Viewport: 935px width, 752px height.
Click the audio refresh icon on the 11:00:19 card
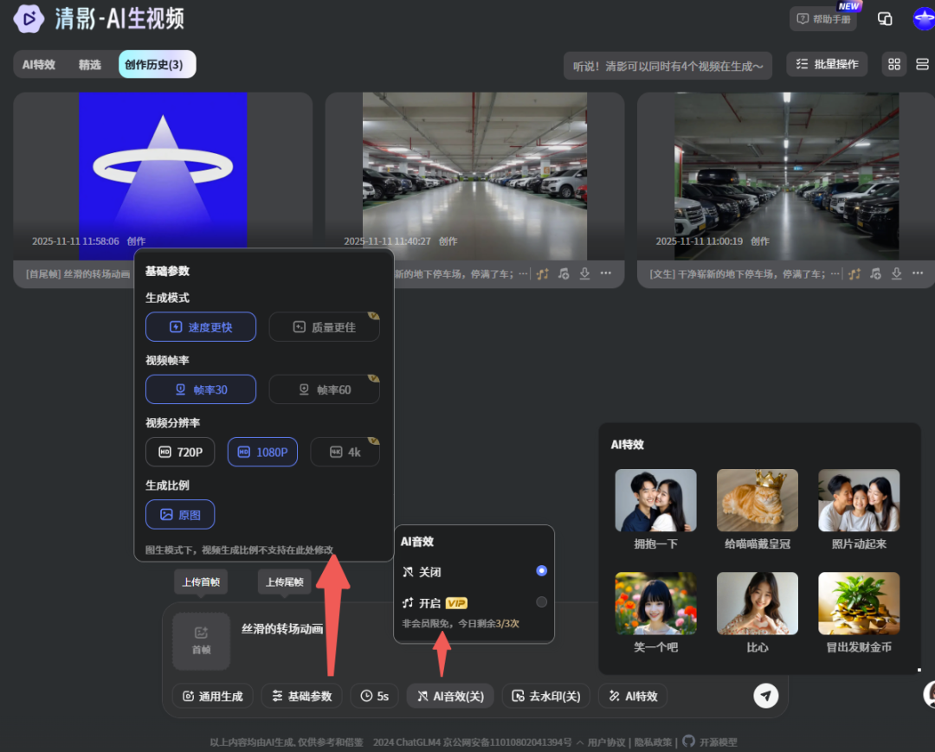(x=875, y=274)
